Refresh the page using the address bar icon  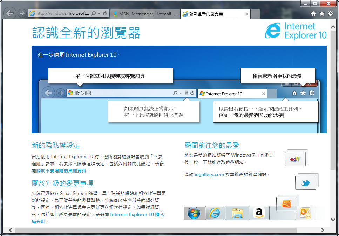pos(105,13)
